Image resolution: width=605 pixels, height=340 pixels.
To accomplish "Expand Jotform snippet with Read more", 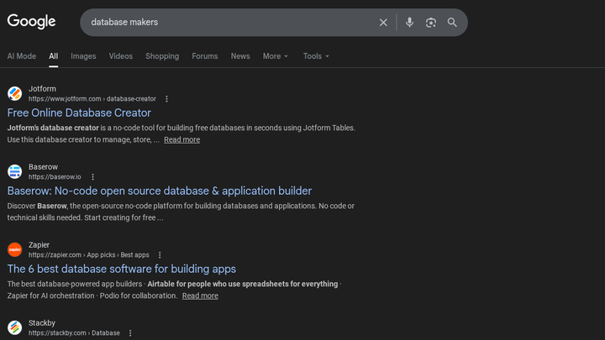I will (x=181, y=140).
